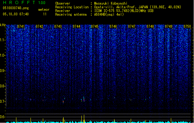Image resolution: width=194 pixels, height=123 pixels.
Task: Click the kHz axis unit label
Action: point(3,25)
